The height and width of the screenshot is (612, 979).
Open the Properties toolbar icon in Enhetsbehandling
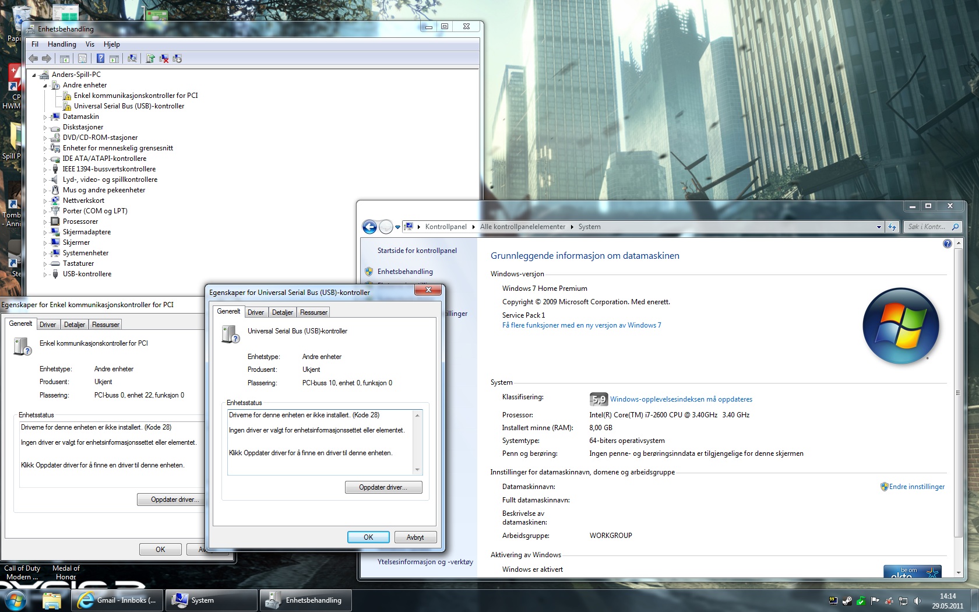coord(82,58)
